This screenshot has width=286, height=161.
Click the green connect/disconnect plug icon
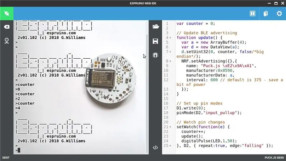click(x=7, y=14)
